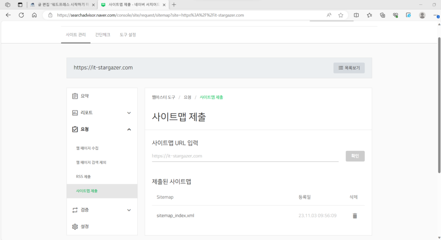Open Browser essentials heart icon

coord(395,15)
